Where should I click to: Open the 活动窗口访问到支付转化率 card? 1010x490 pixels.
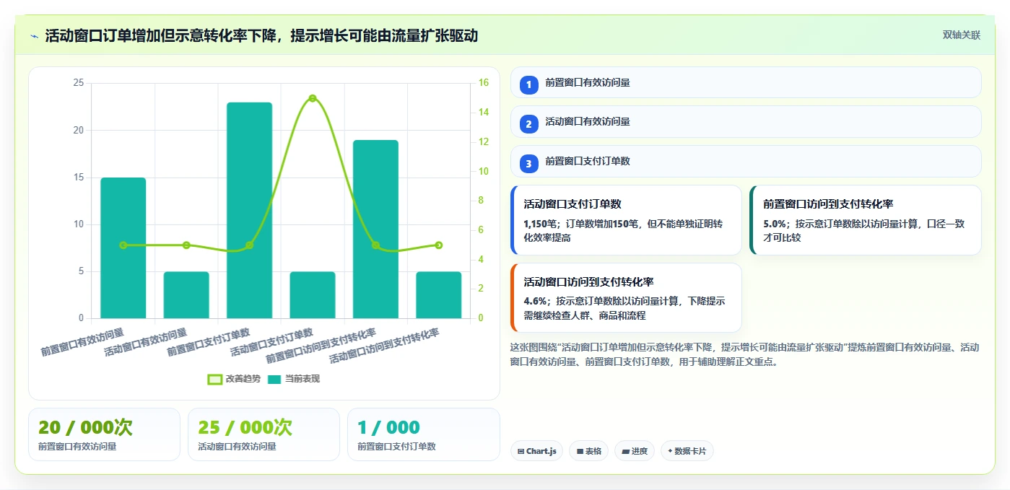pos(626,297)
